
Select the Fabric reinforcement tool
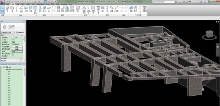67,9
